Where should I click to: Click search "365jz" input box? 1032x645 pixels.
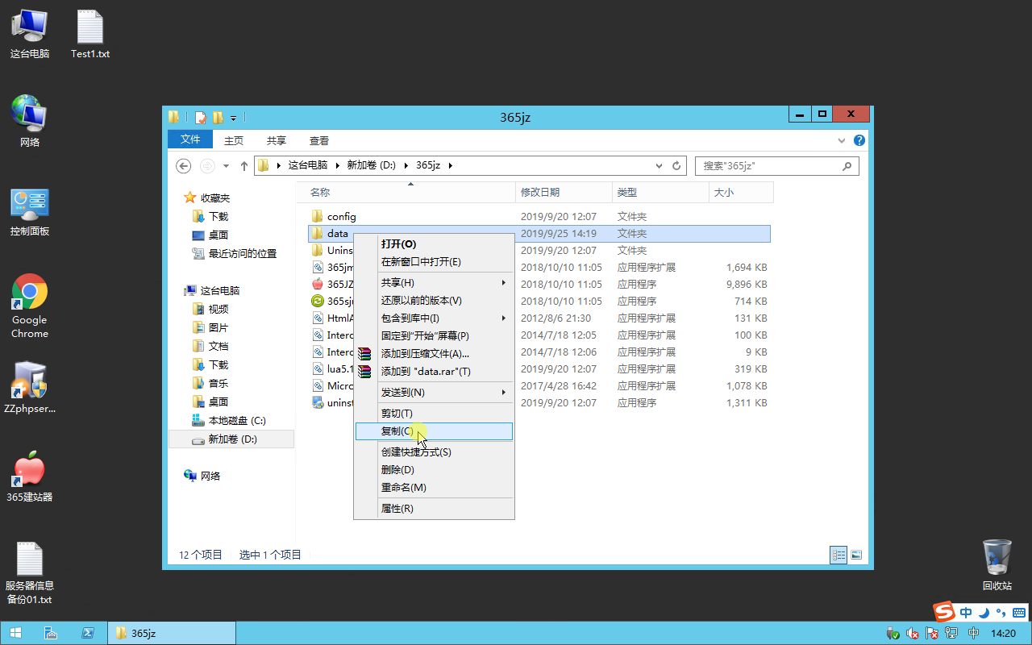click(768, 166)
